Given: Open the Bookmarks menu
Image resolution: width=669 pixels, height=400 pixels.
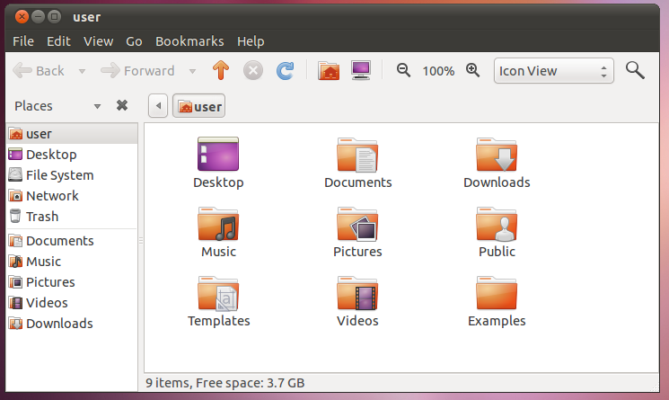Looking at the screenshot, I should [189, 41].
